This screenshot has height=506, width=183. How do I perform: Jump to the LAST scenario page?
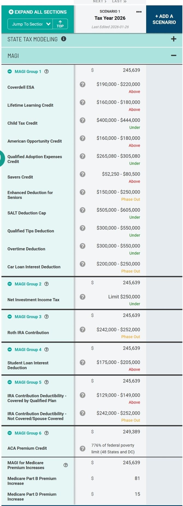tap(119, 1)
